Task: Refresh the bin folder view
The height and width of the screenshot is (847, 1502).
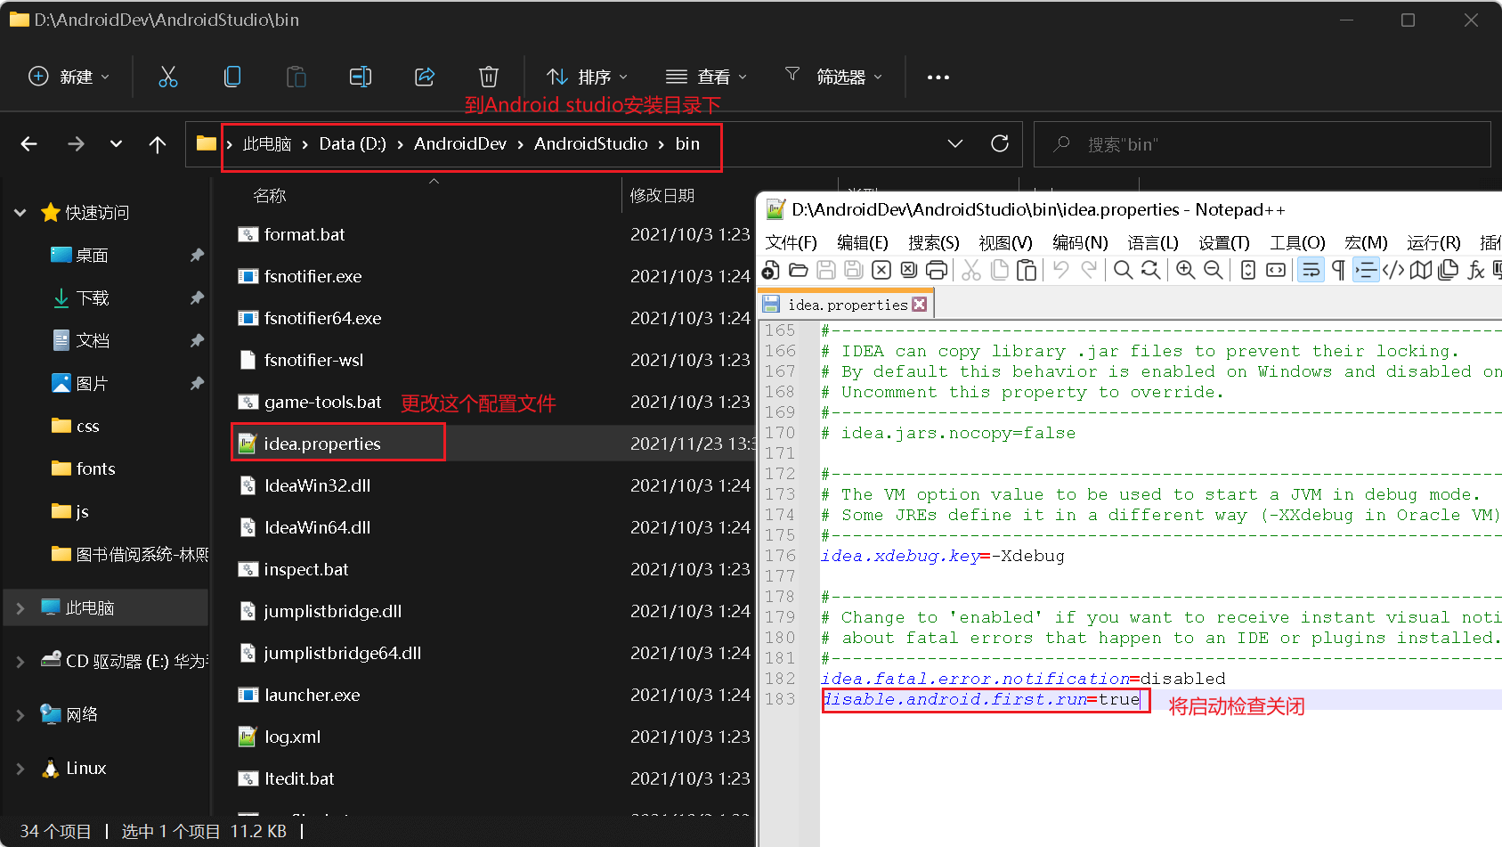Action: tap(1000, 143)
